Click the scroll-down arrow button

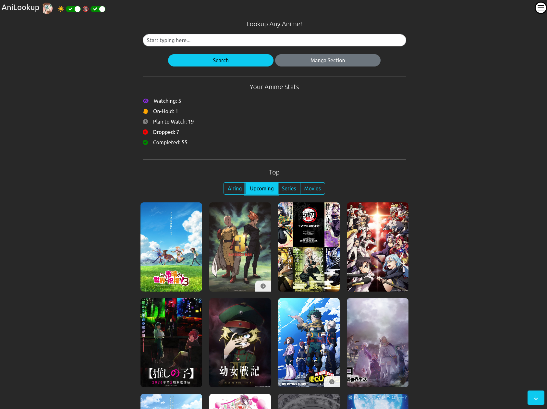(x=536, y=398)
